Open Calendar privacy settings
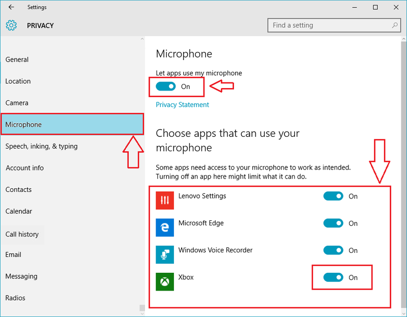The width and height of the screenshot is (407, 317). [x=72, y=211]
